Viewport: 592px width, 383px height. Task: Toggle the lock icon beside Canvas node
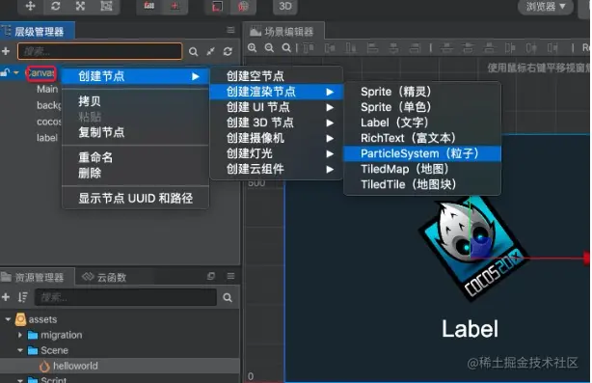coord(5,72)
